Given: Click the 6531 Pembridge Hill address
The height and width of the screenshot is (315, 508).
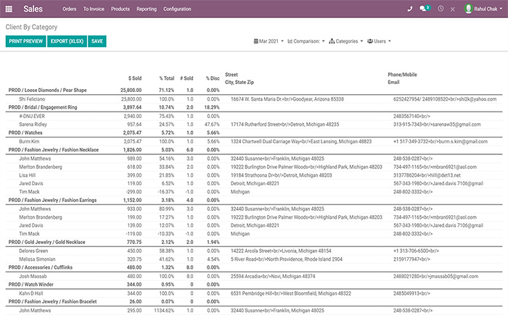Looking at the screenshot, I should coord(291,293).
